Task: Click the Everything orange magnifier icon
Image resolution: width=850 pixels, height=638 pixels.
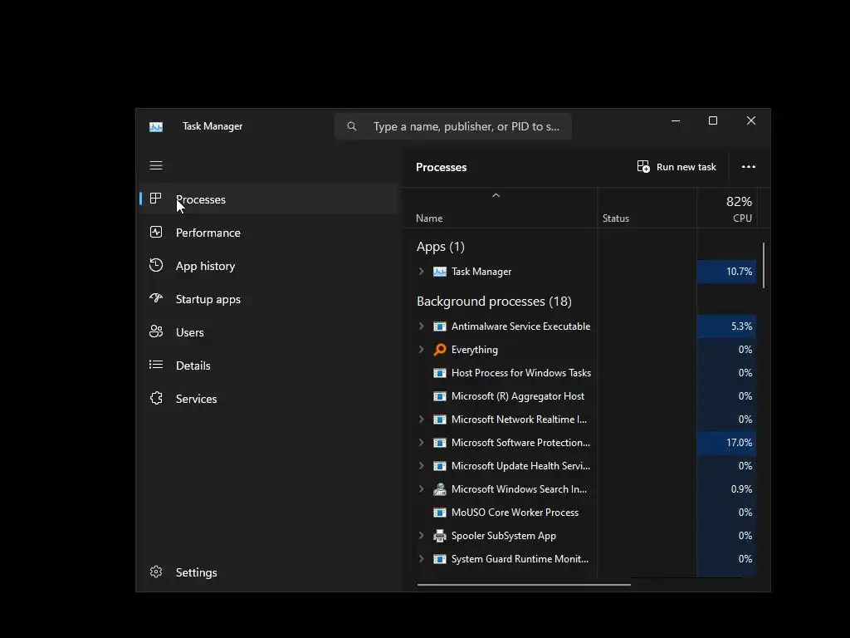Action: pos(440,350)
